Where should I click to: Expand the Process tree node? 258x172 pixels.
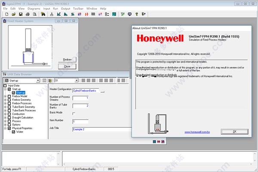point(5,121)
